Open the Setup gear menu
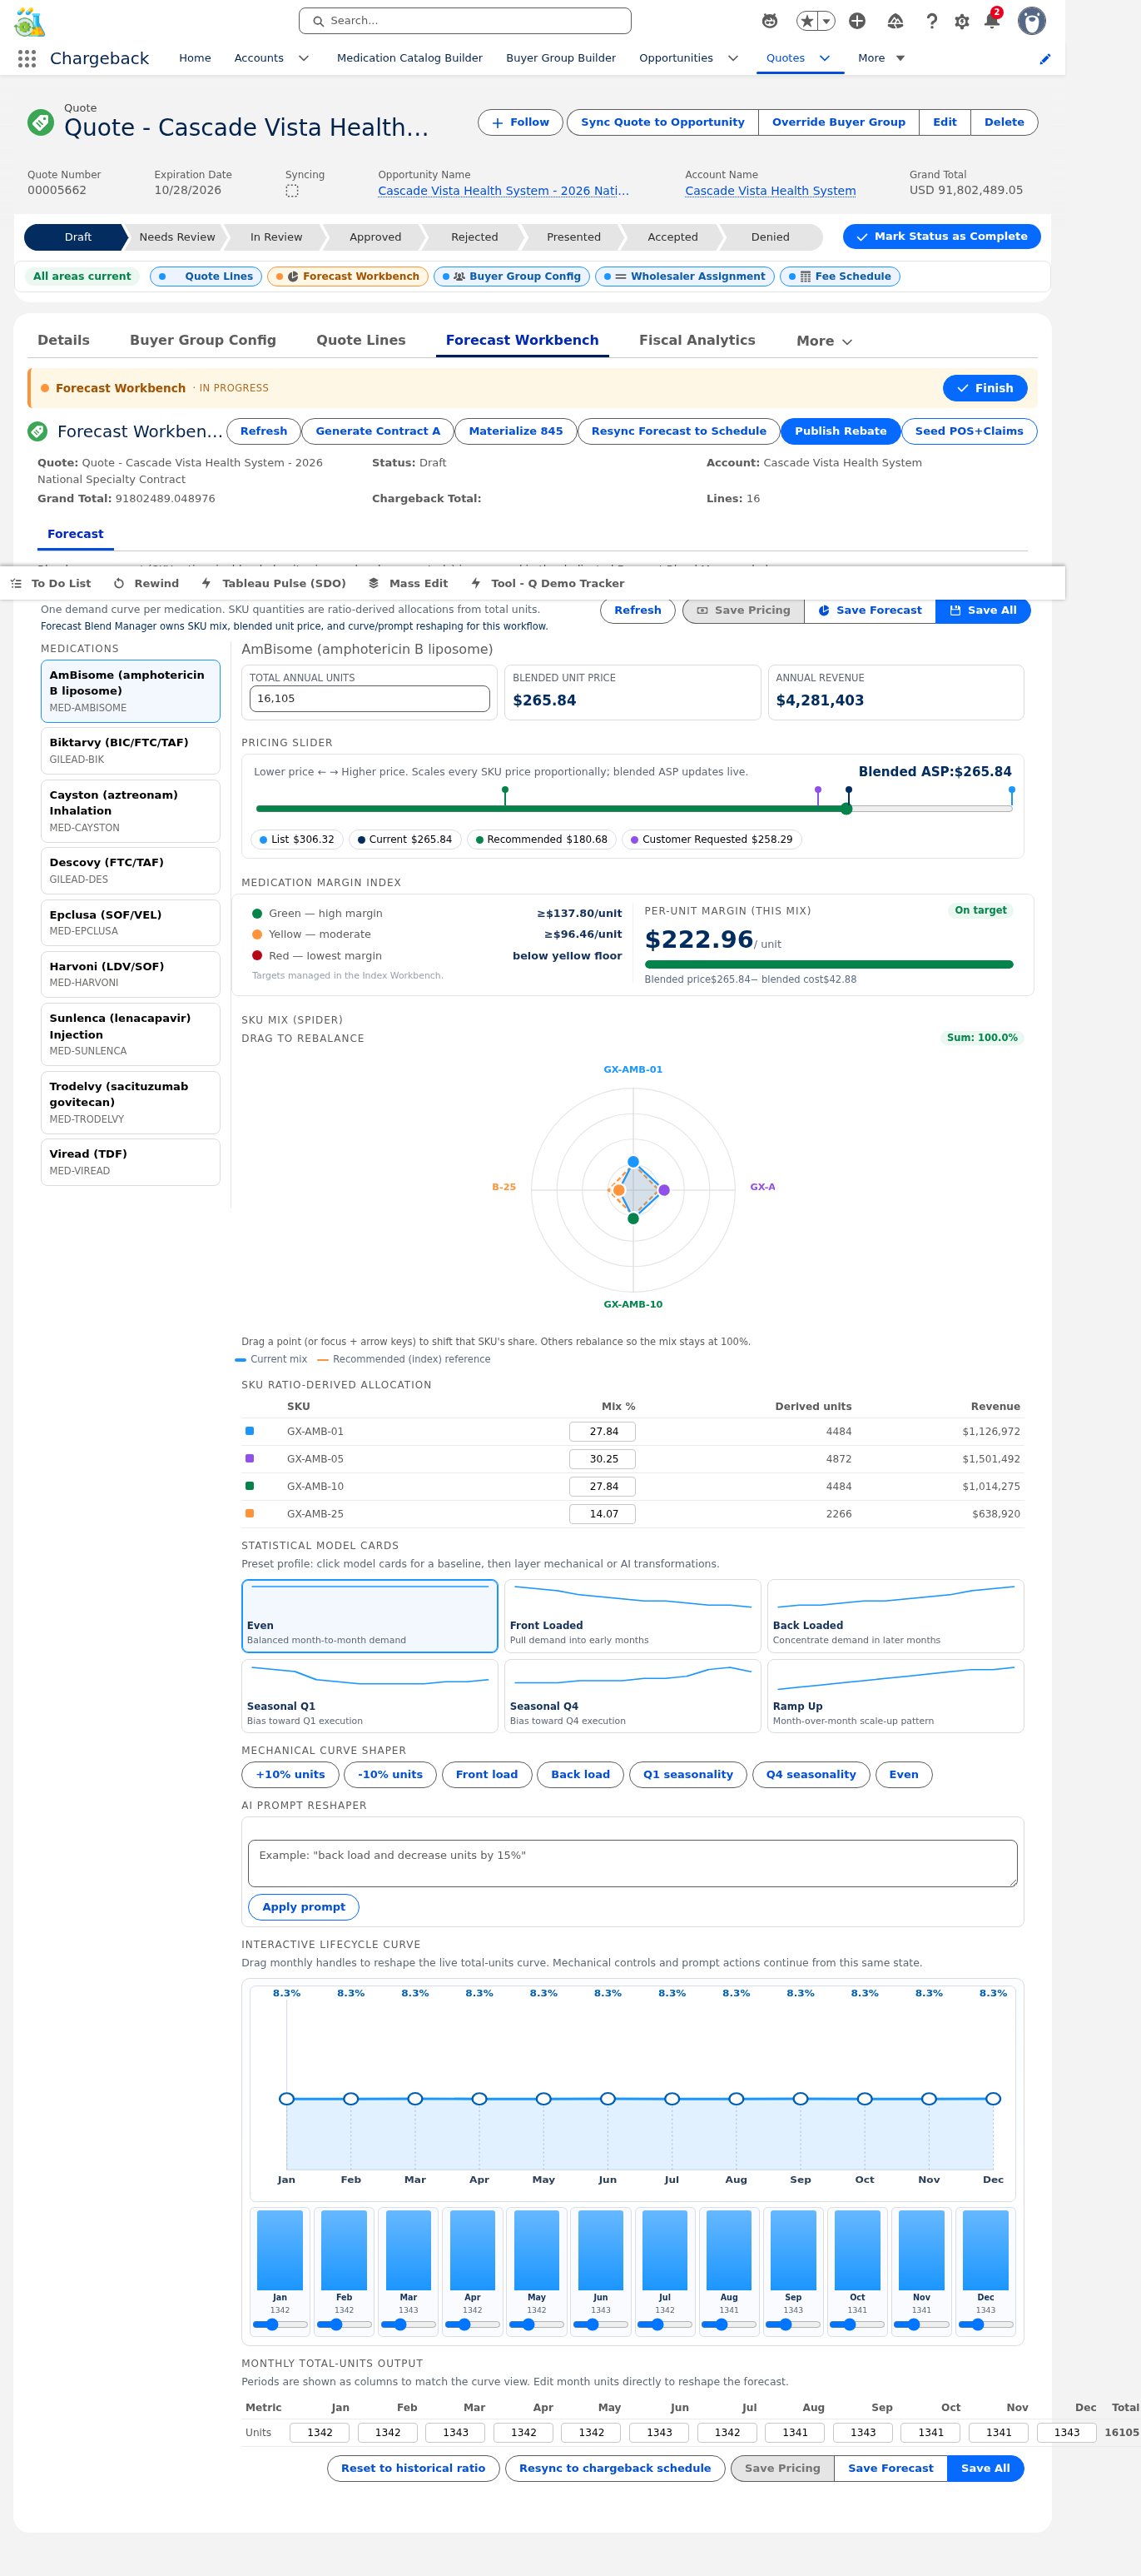 tap(962, 21)
